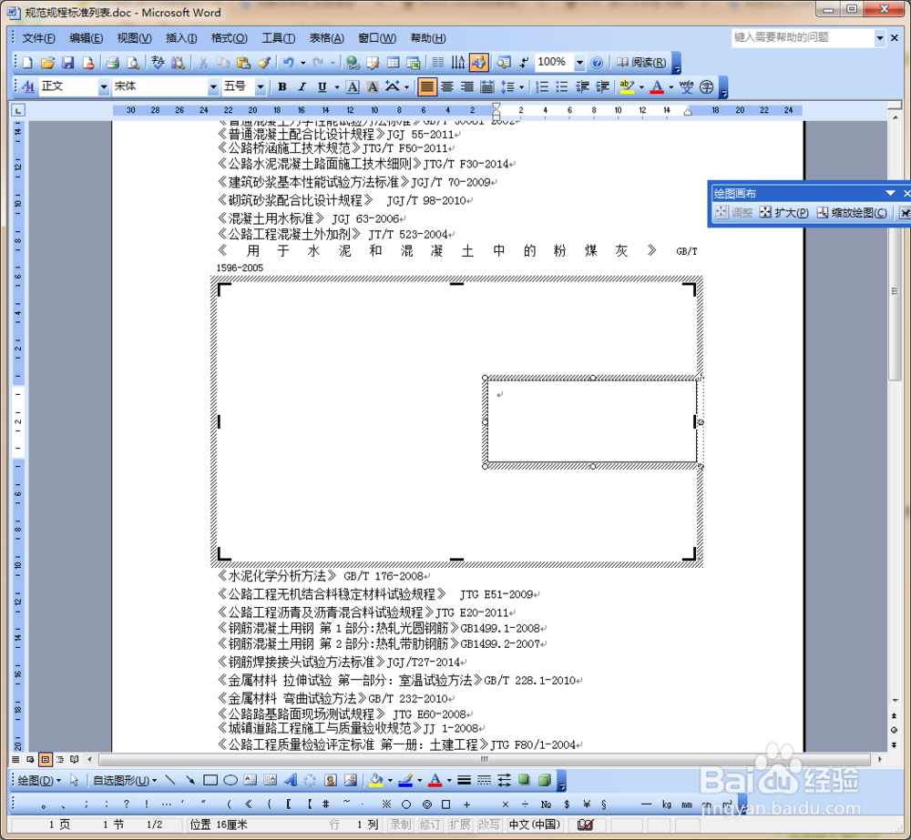Image resolution: width=911 pixels, height=840 pixels.
Task: Click the 调整 fit button on canvas toolbar
Action: point(733,212)
